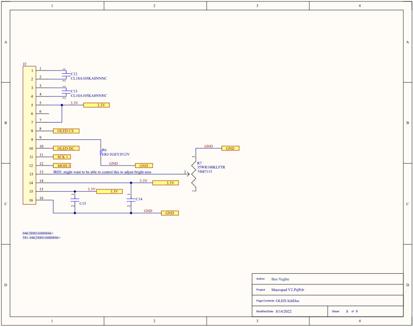Image resolution: width=413 pixels, height=327 pixels.
Task: Click the MOSI 1 port label
Action: pyautogui.click(x=62, y=166)
